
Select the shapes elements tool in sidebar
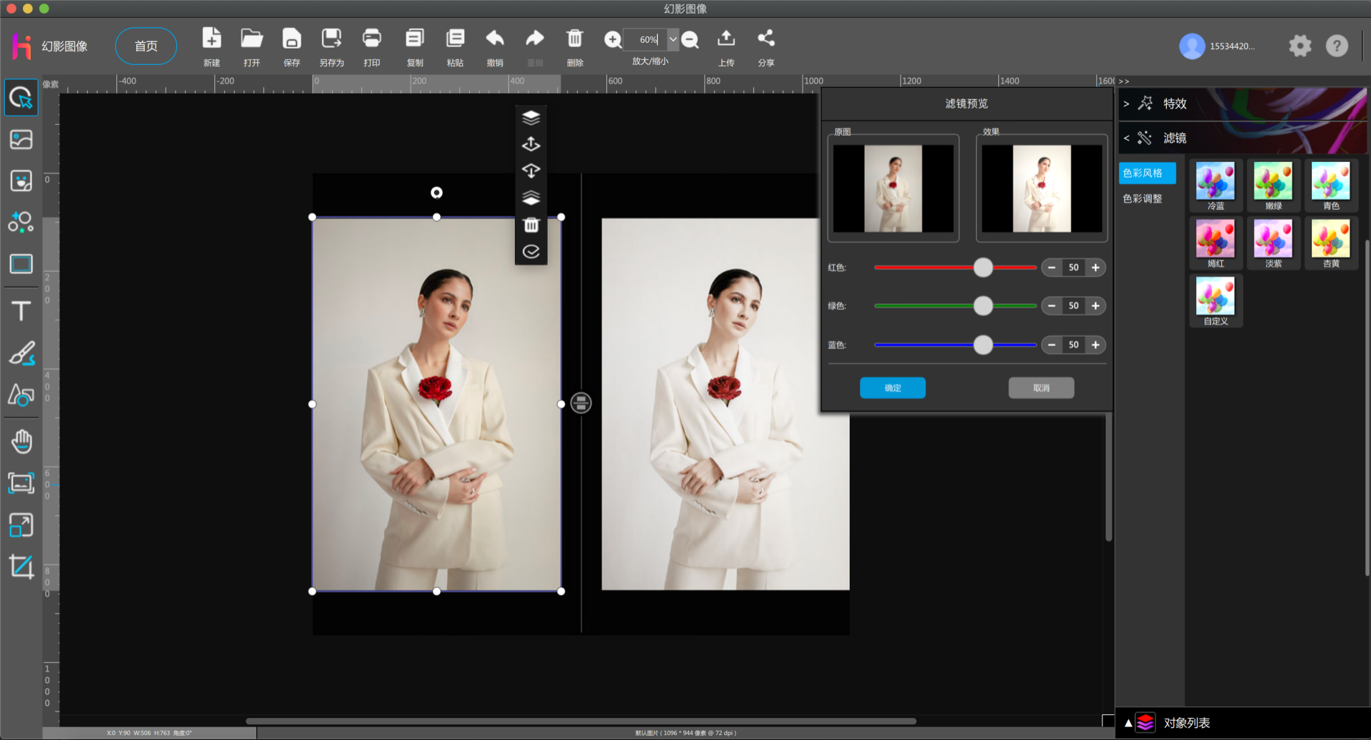pyautogui.click(x=21, y=222)
